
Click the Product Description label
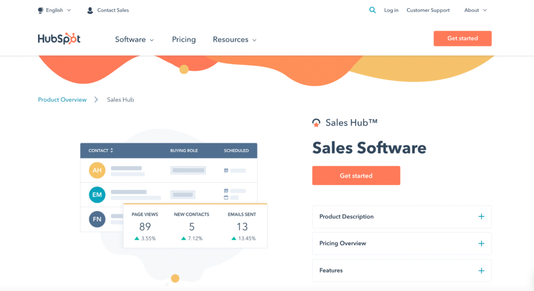click(x=347, y=216)
